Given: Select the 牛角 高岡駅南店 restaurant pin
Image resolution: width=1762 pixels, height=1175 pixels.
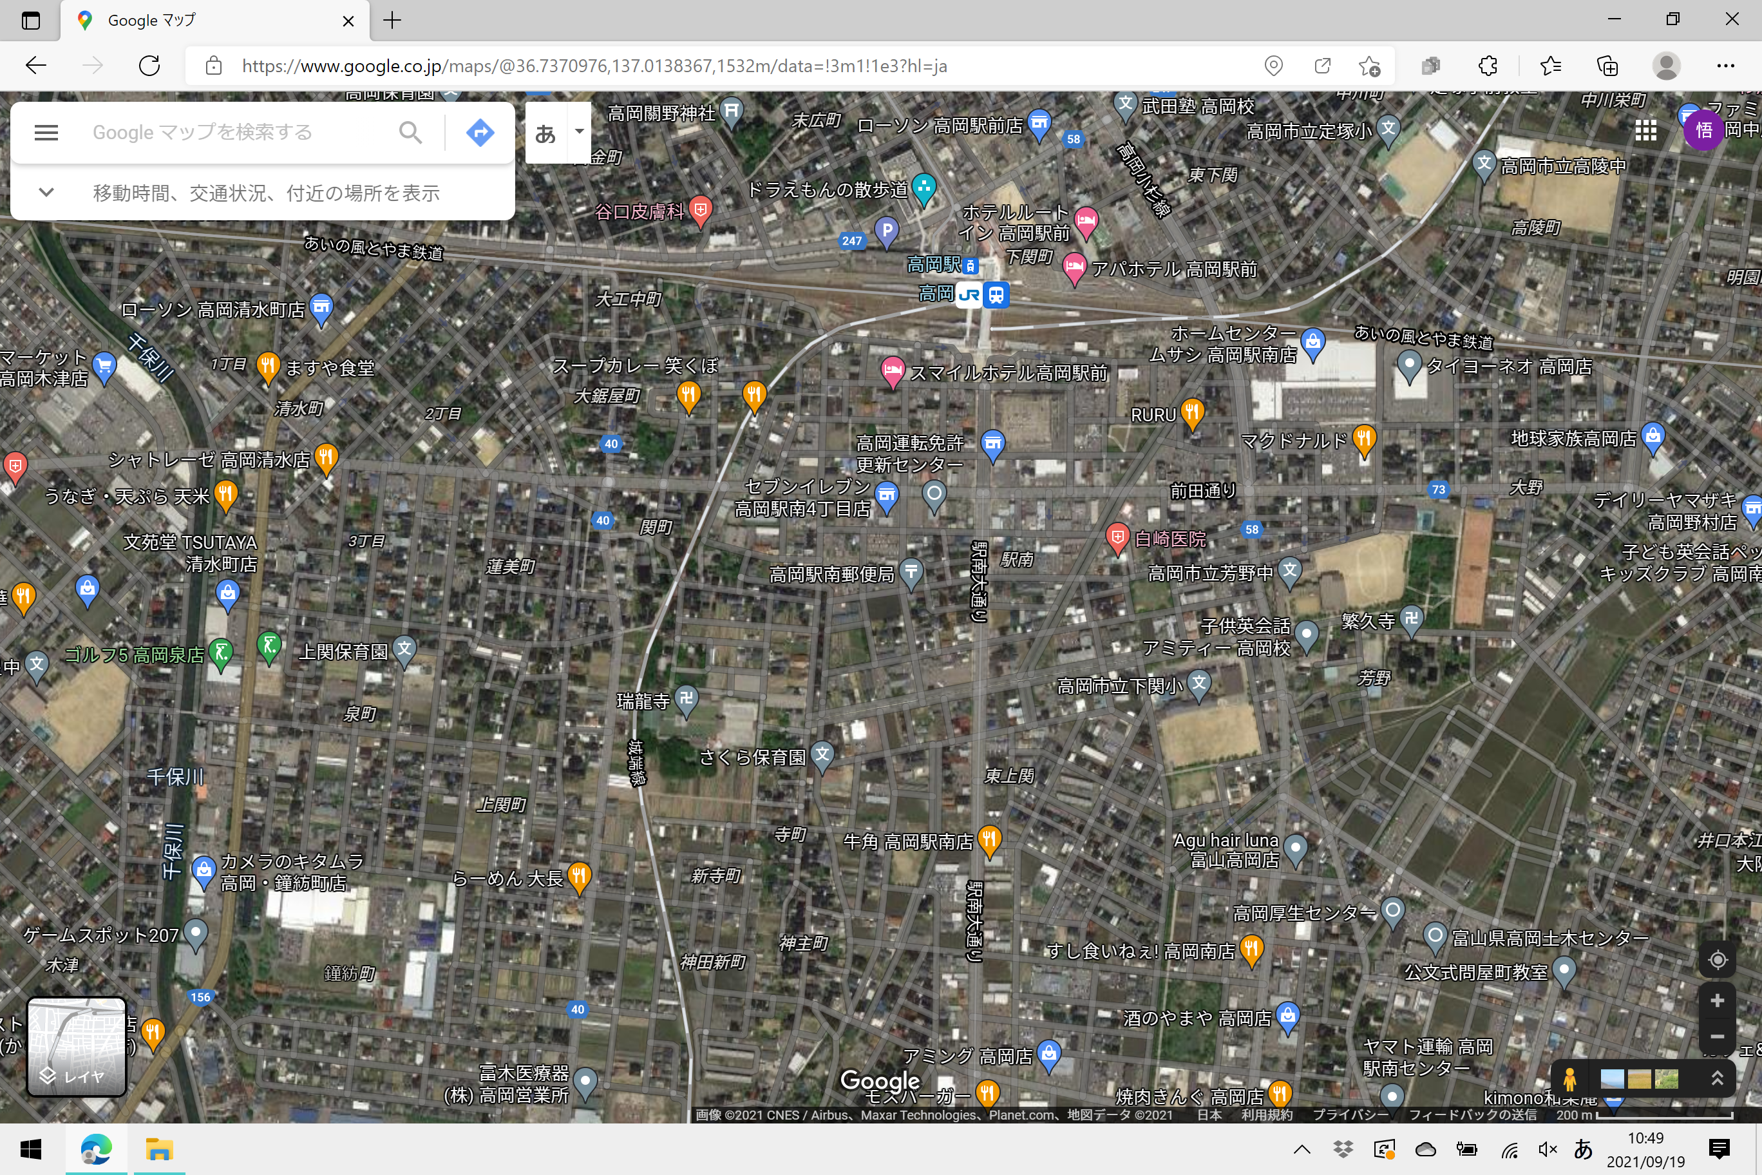Looking at the screenshot, I should pos(990,841).
